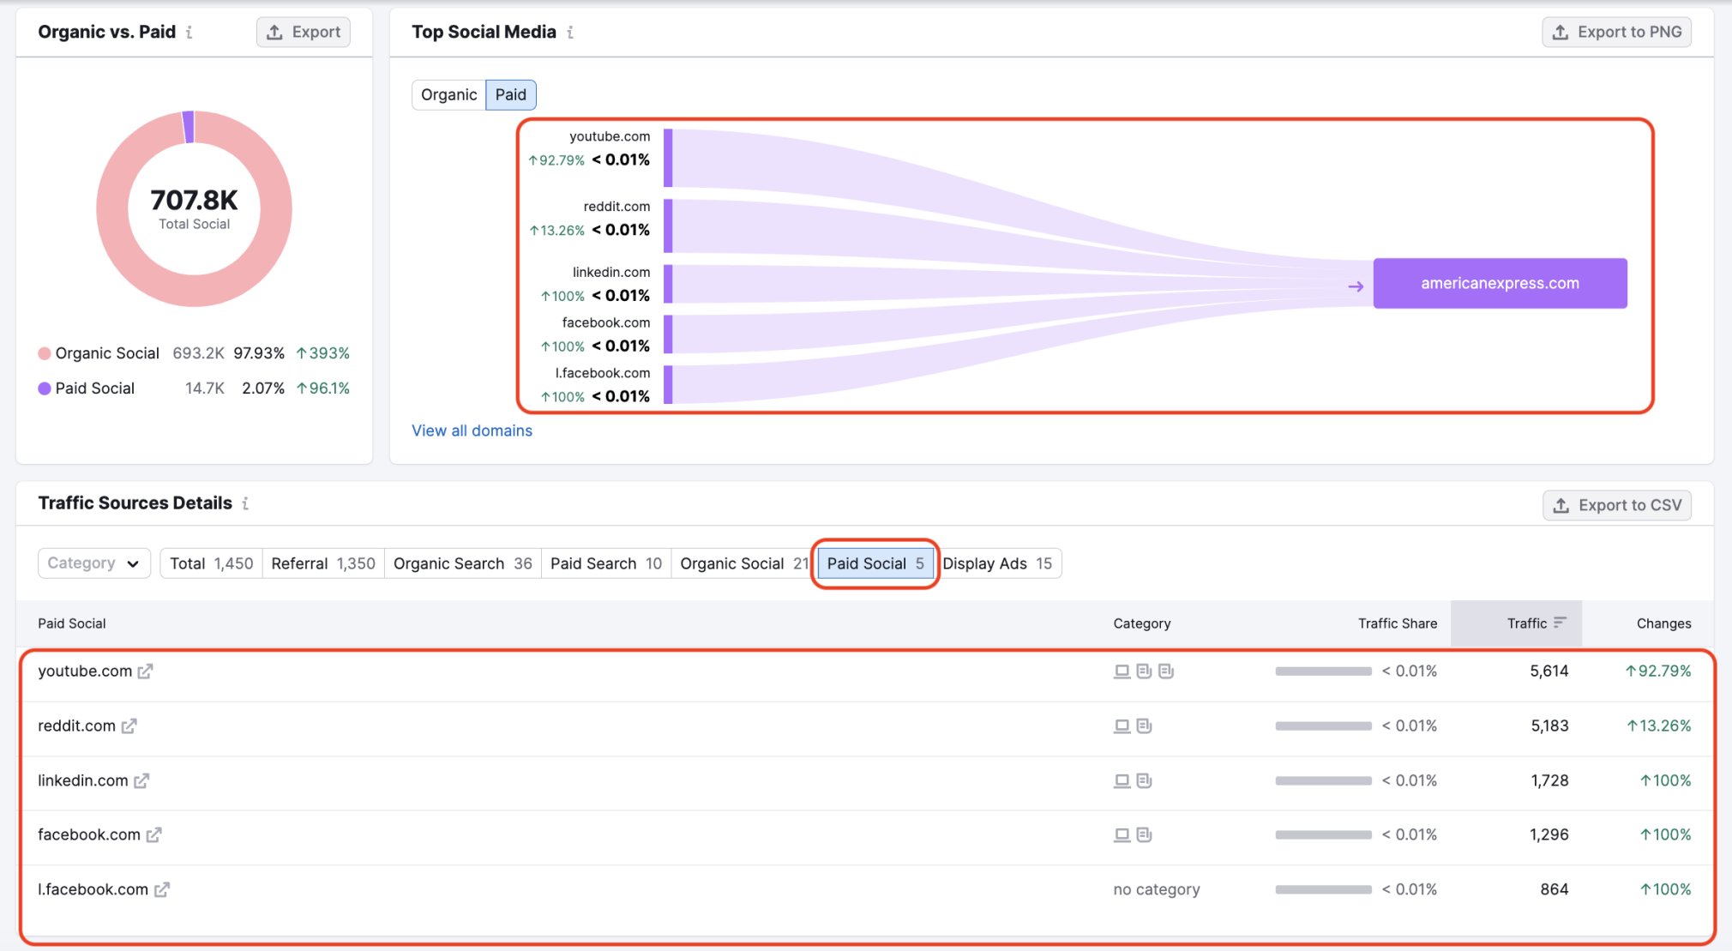Click the 'no category' cell
The image size is (1732, 951).
(1157, 890)
